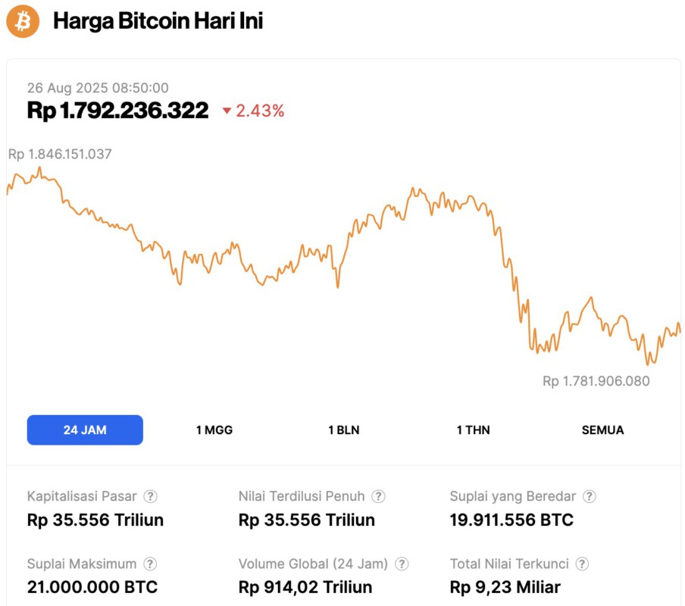The image size is (685, 606).
Task: Click the low price label Rp 1.781.906.080
Action: tap(596, 381)
